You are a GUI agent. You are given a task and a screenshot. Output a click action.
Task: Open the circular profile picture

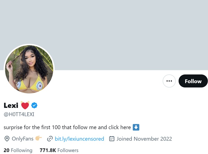pyautogui.click(x=29, y=69)
